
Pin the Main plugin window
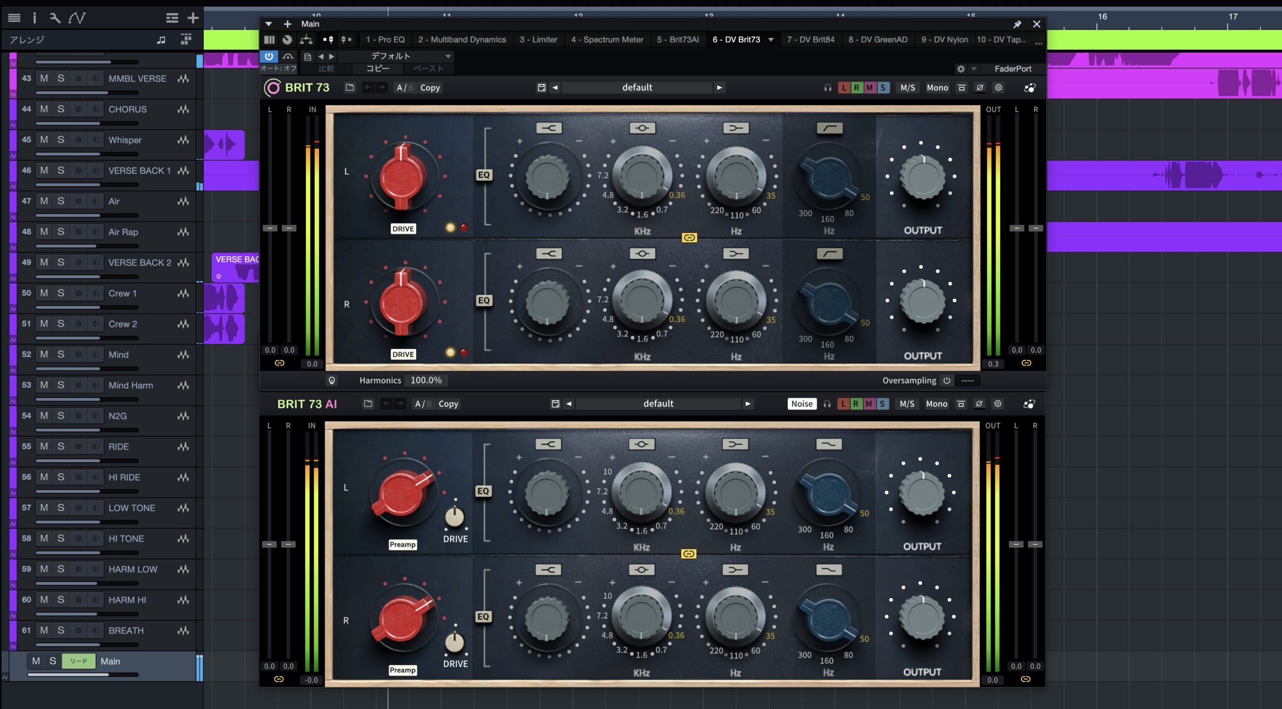pyautogui.click(x=1017, y=24)
